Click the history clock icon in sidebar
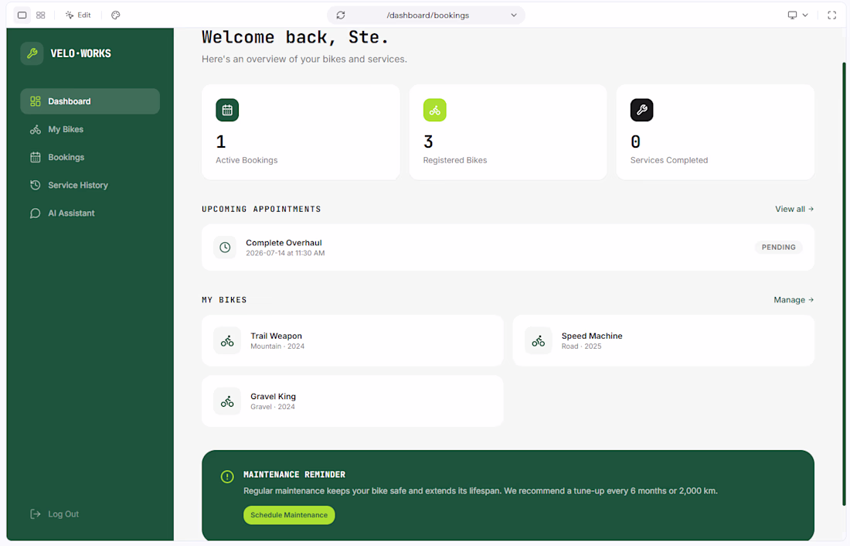Screen dimensions: 850x546 [x=36, y=185]
